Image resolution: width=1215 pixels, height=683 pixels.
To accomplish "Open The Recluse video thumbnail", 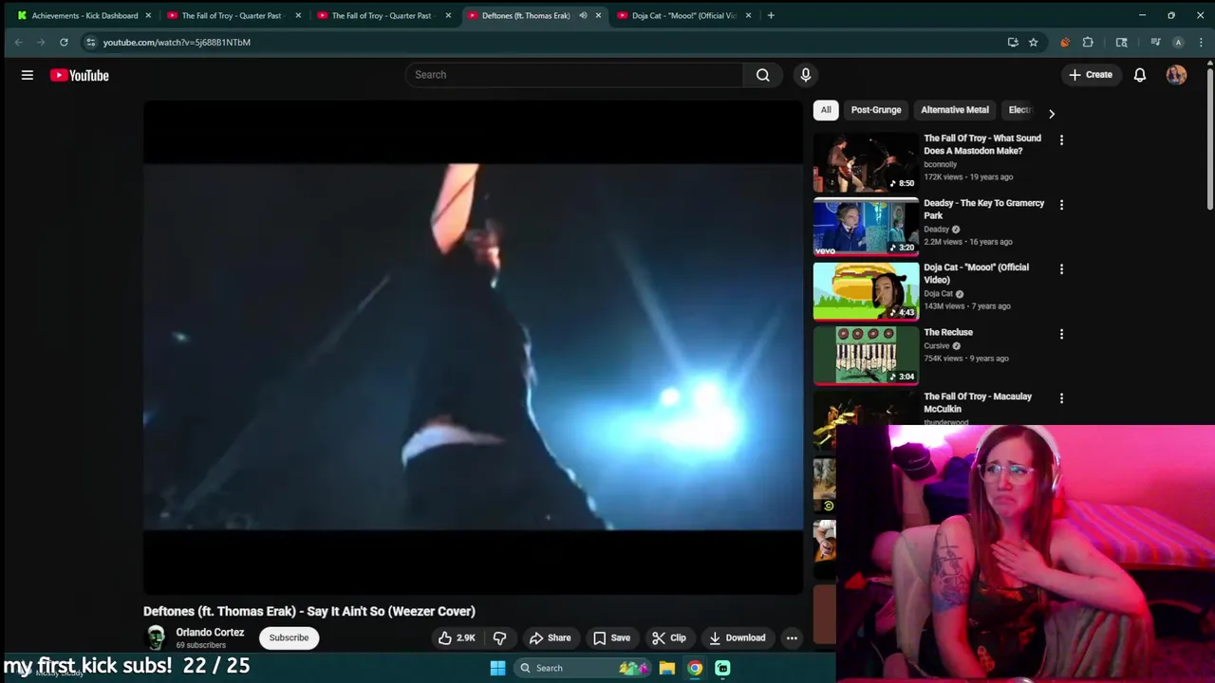I will [x=866, y=355].
